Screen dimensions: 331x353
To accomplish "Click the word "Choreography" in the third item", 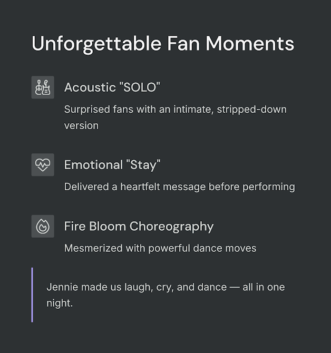I will pyautogui.click(x=171, y=227).
